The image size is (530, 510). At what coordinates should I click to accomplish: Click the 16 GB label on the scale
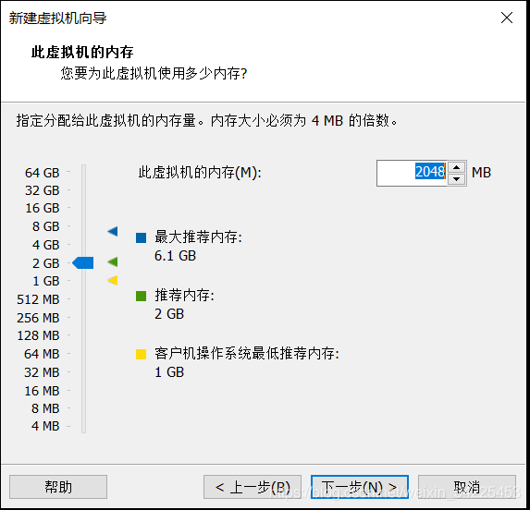tap(43, 208)
